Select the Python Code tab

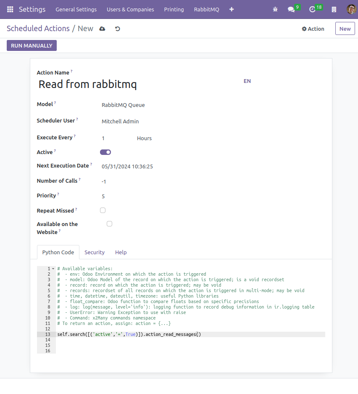(58, 252)
